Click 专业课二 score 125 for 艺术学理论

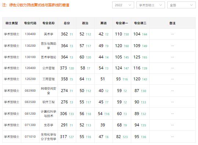point(137,57)
